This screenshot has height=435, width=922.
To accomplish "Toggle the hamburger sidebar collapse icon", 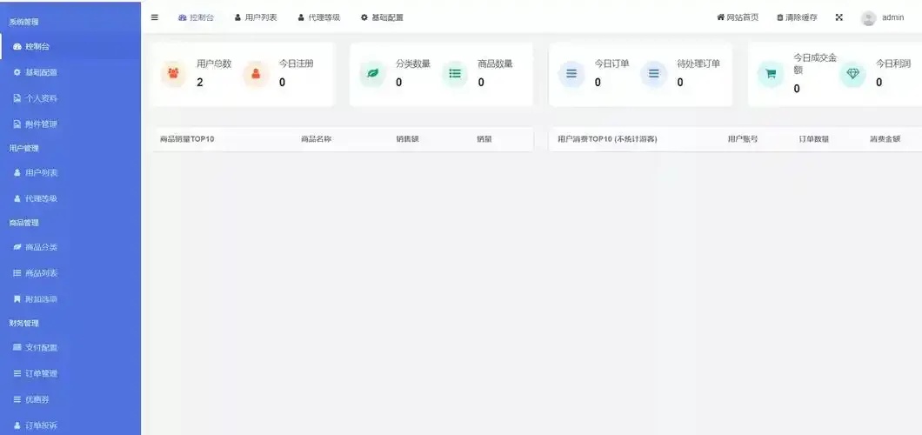I will coord(155,17).
